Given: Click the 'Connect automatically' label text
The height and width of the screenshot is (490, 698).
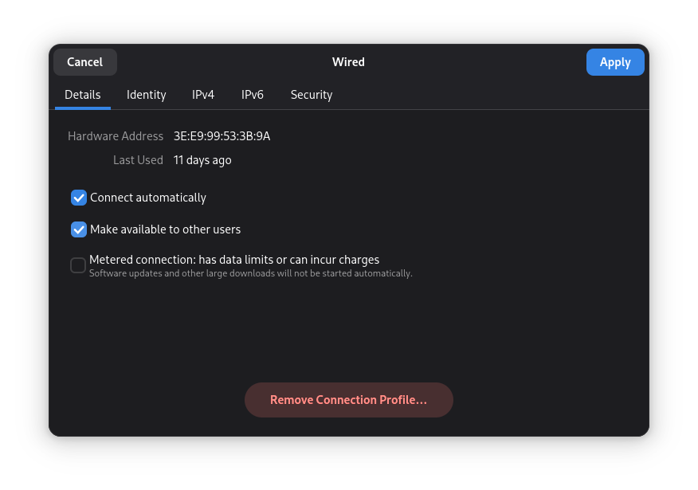Looking at the screenshot, I should coord(147,198).
